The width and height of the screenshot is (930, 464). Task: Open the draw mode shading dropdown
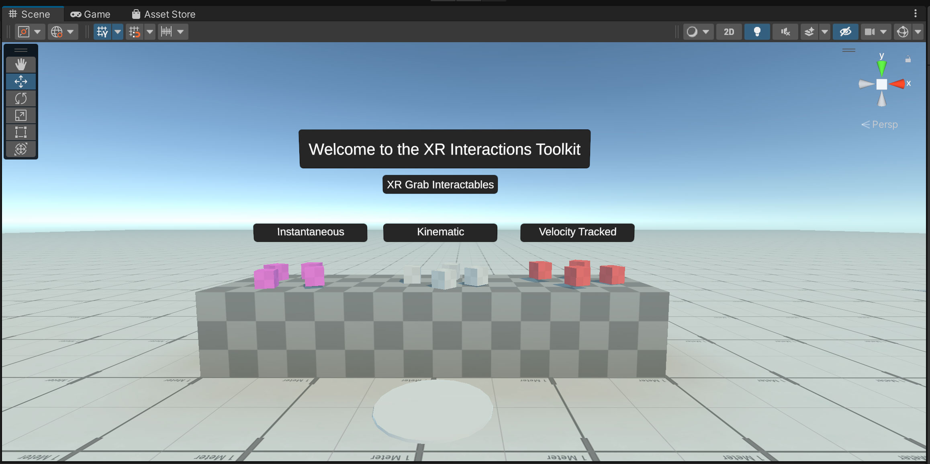tap(698, 32)
